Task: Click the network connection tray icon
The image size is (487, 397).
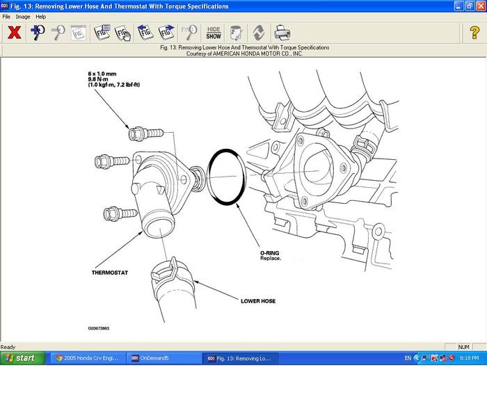Action: 426,358
